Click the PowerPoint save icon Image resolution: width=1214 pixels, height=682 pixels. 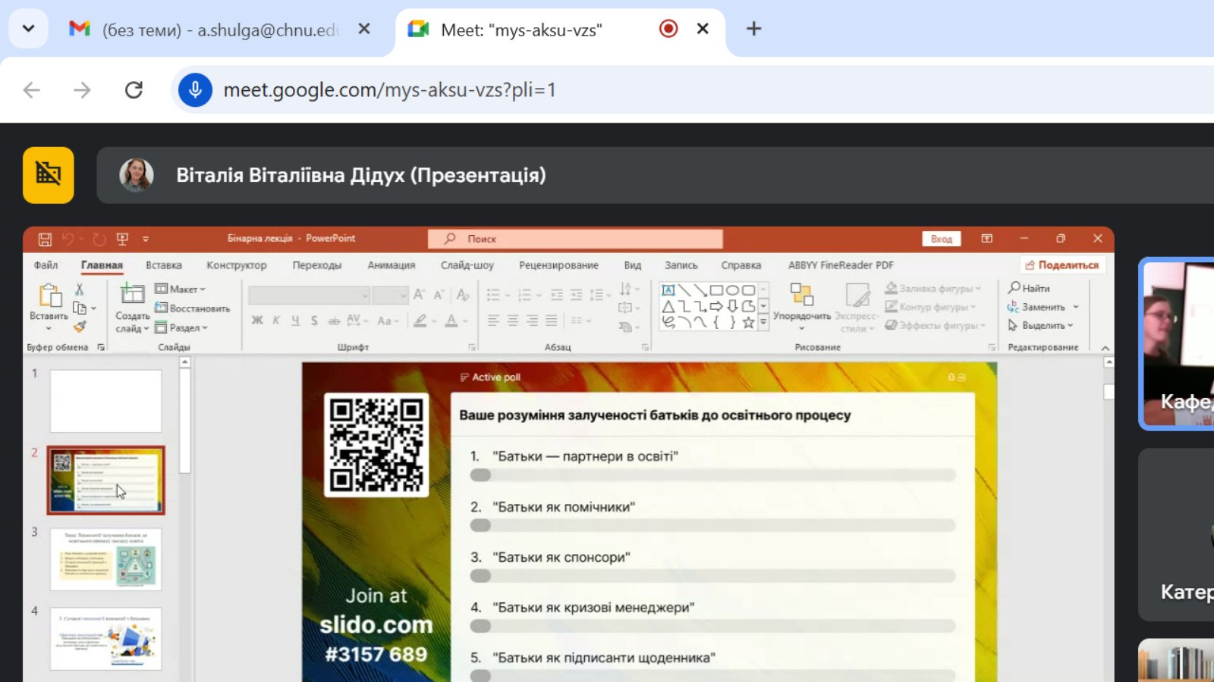point(45,239)
